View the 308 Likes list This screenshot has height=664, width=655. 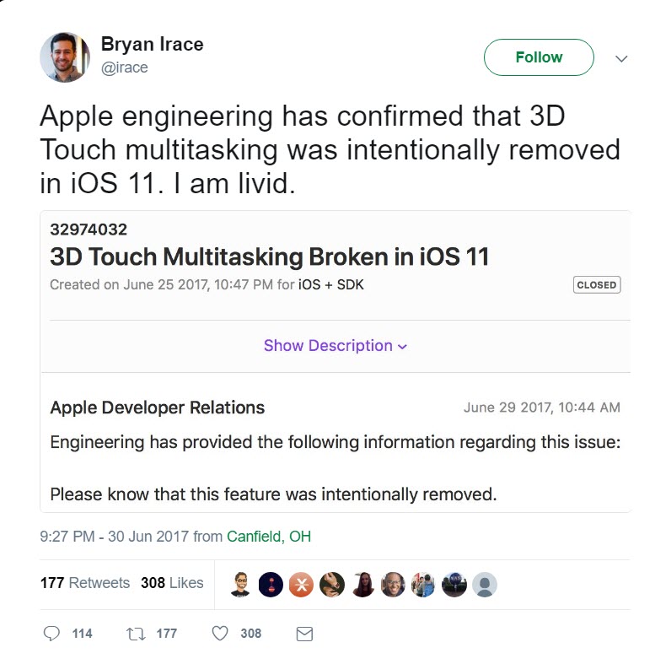point(172,583)
